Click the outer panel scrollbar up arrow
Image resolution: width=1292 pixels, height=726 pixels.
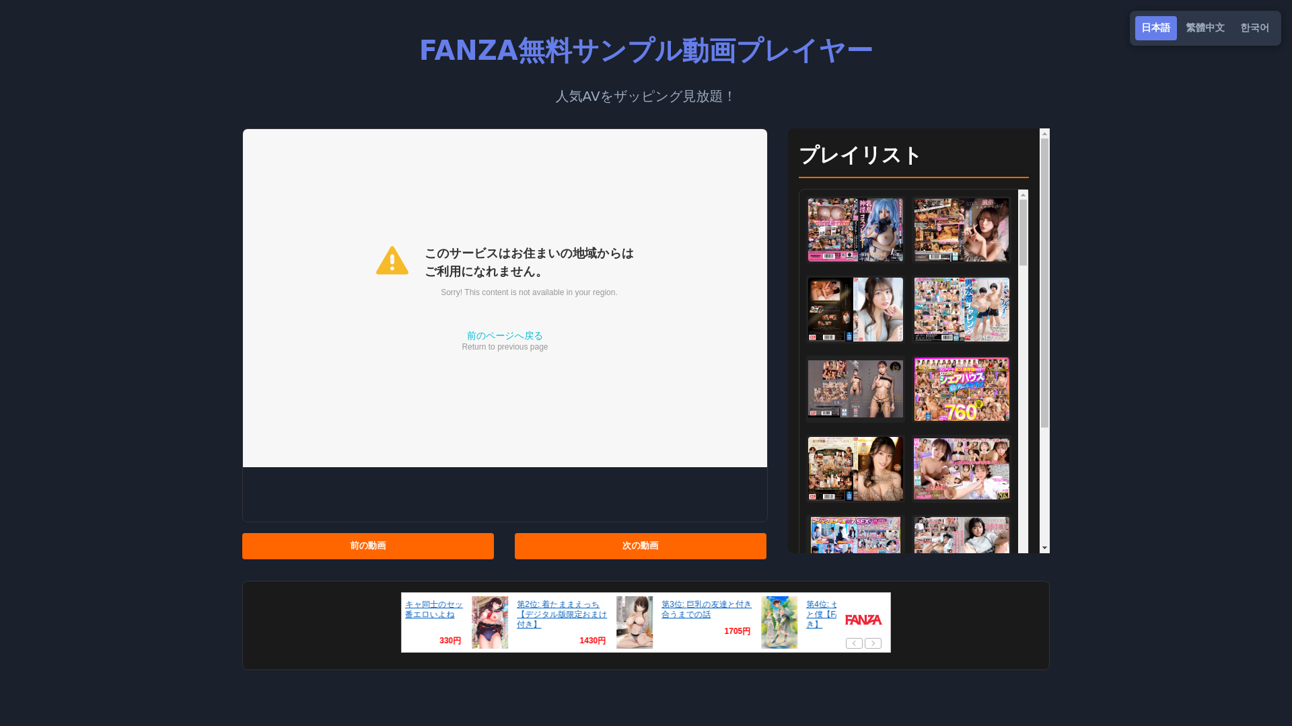coord(1044,134)
